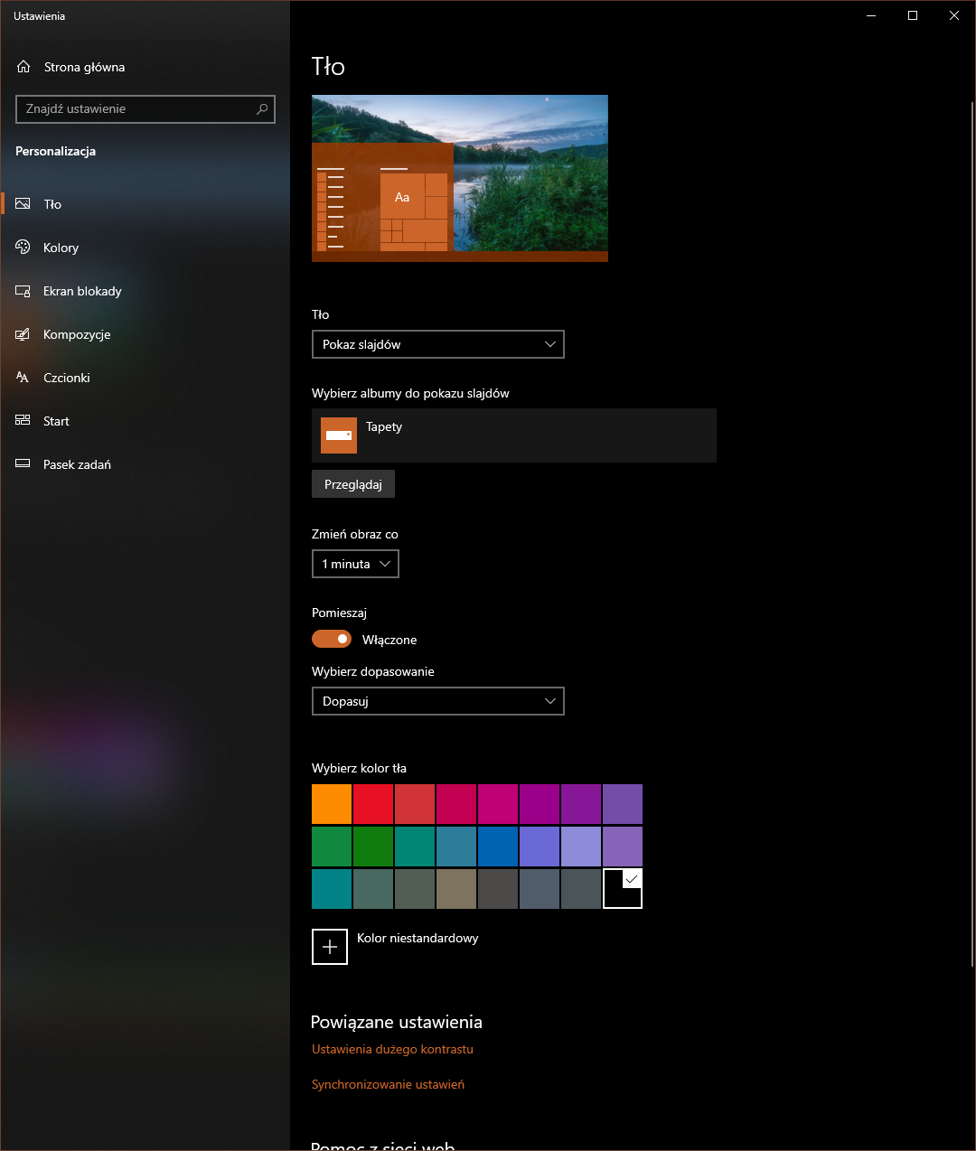Select the Tapety slideshow album entry
The width and height of the screenshot is (976, 1151).
pyautogui.click(x=513, y=435)
